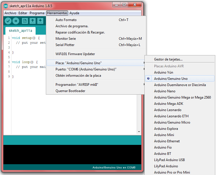Click the editor scrollbar down arrow
The width and height of the screenshot is (217, 175).
139,132
